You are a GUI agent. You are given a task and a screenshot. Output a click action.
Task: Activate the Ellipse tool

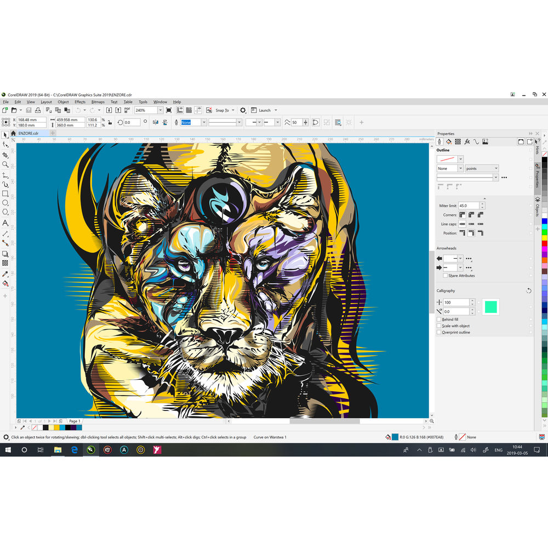[x=5, y=203]
